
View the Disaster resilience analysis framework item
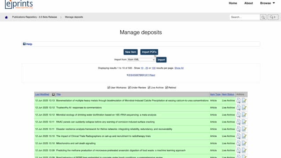[238, 129]
